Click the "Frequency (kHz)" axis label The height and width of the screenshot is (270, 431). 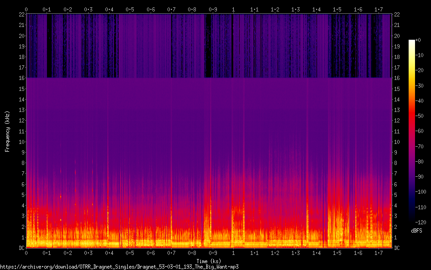tap(7, 131)
